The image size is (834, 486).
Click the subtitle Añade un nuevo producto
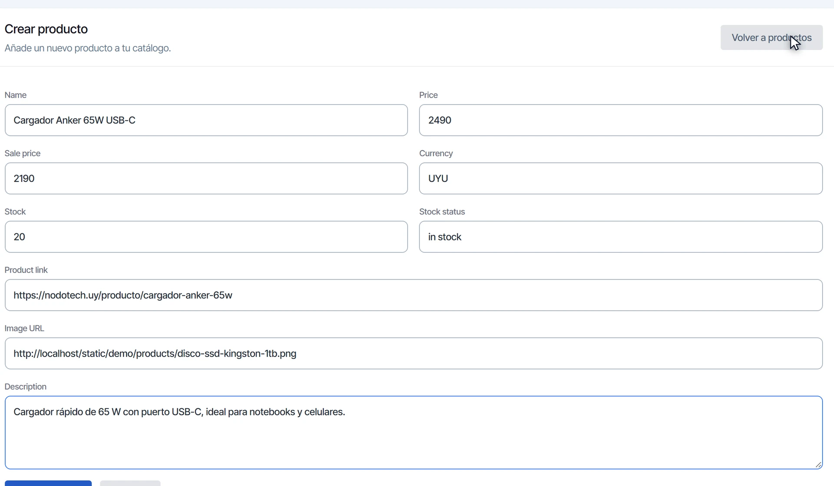(x=88, y=48)
